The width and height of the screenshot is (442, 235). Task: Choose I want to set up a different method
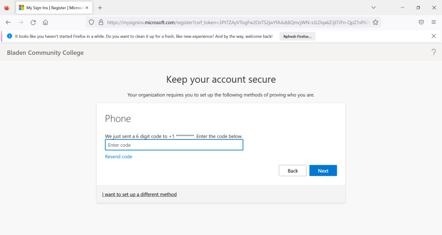click(139, 194)
